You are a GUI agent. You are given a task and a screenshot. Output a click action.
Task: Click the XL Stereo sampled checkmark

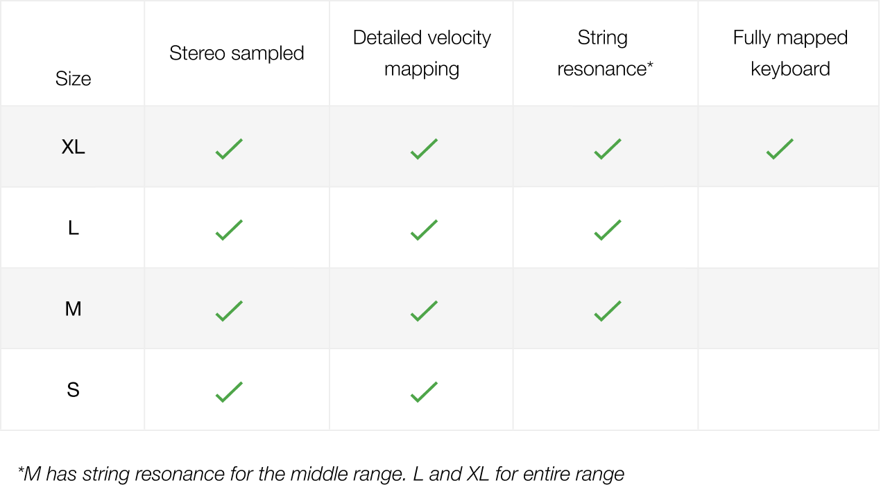[x=229, y=149]
